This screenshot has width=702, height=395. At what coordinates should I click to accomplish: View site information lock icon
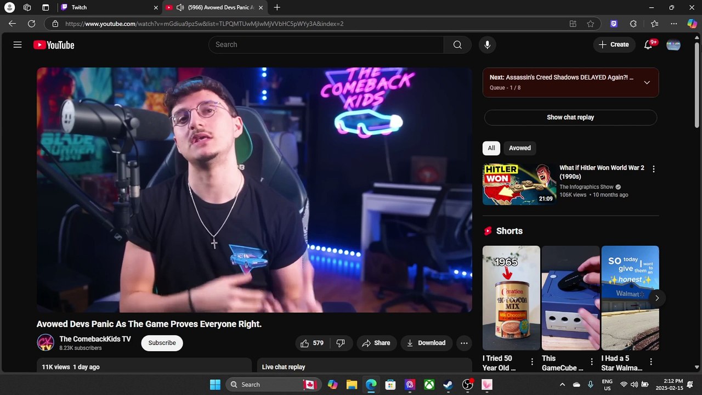tap(55, 24)
